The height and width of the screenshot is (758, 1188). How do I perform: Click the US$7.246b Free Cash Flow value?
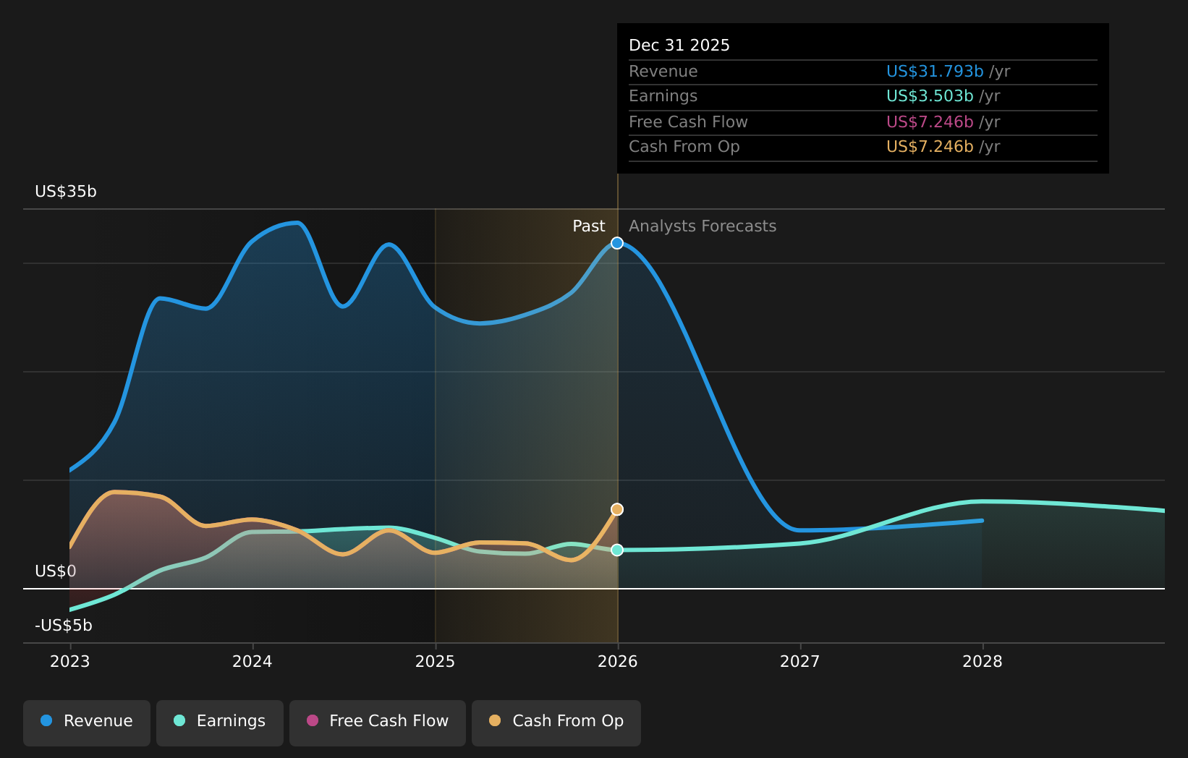point(929,122)
